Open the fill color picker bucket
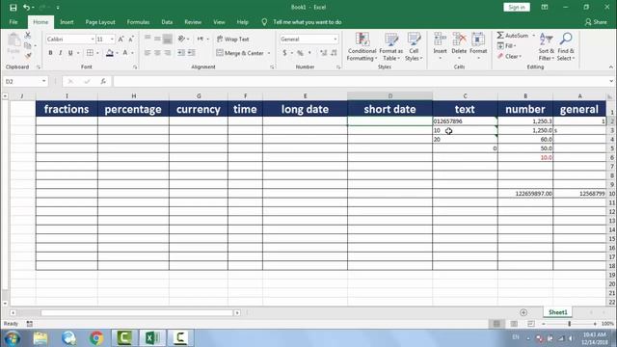This screenshot has height=347, width=617. (x=110, y=53)
